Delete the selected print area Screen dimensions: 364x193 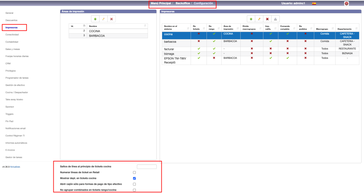111,19
